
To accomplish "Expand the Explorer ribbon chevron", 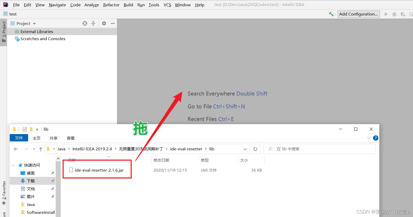I will coord(369,138).
